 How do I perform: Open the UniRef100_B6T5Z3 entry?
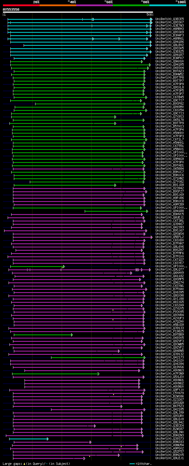coord(170,406)
